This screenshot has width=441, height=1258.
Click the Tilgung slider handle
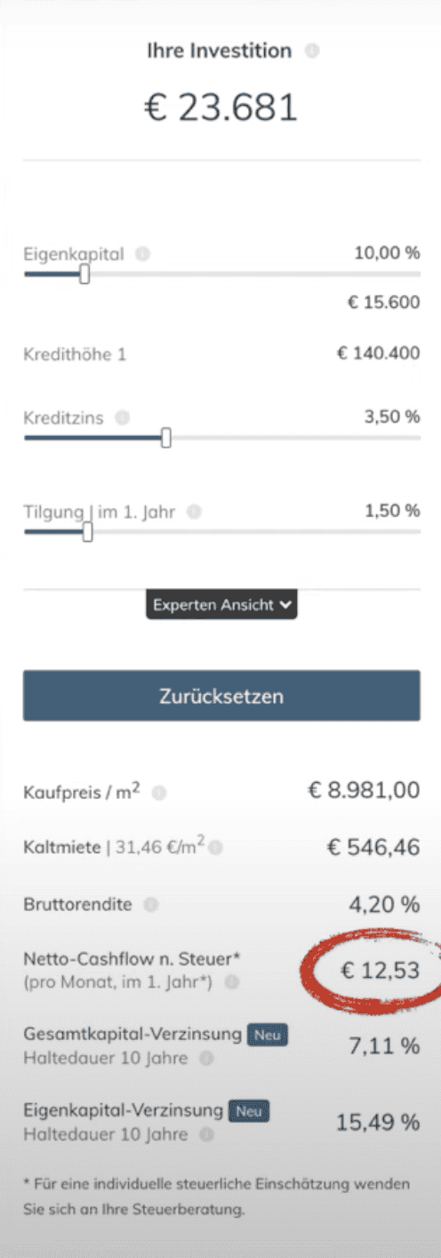[x=87, y=532]
